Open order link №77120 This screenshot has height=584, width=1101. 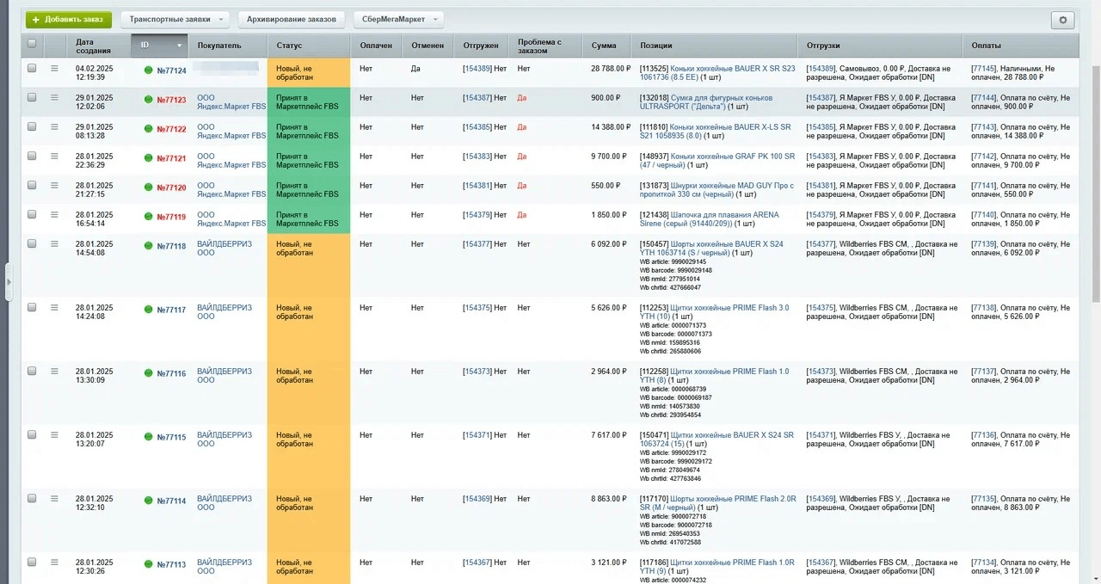[x=171, y=187]
